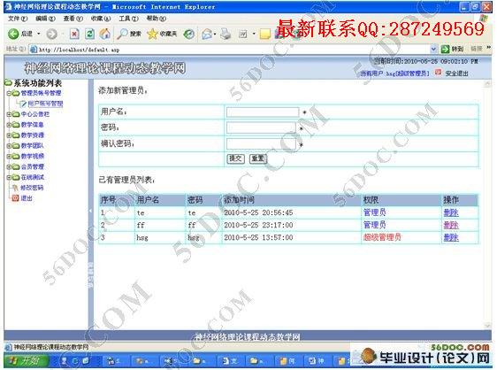Expand the 中心公告栏 tree node

click(x=9, y=114)
